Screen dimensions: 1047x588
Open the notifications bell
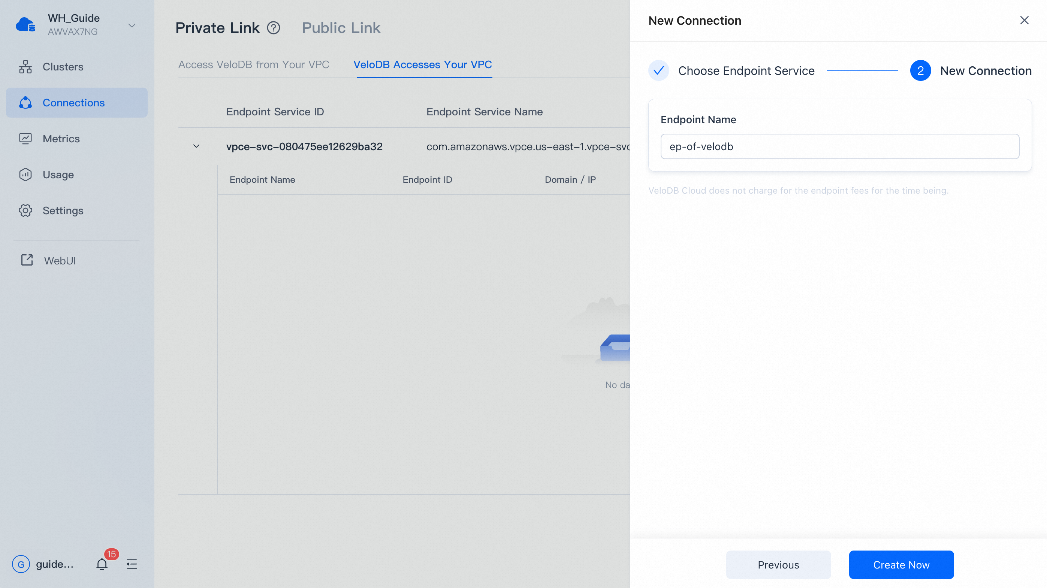[x=102, y=564]
